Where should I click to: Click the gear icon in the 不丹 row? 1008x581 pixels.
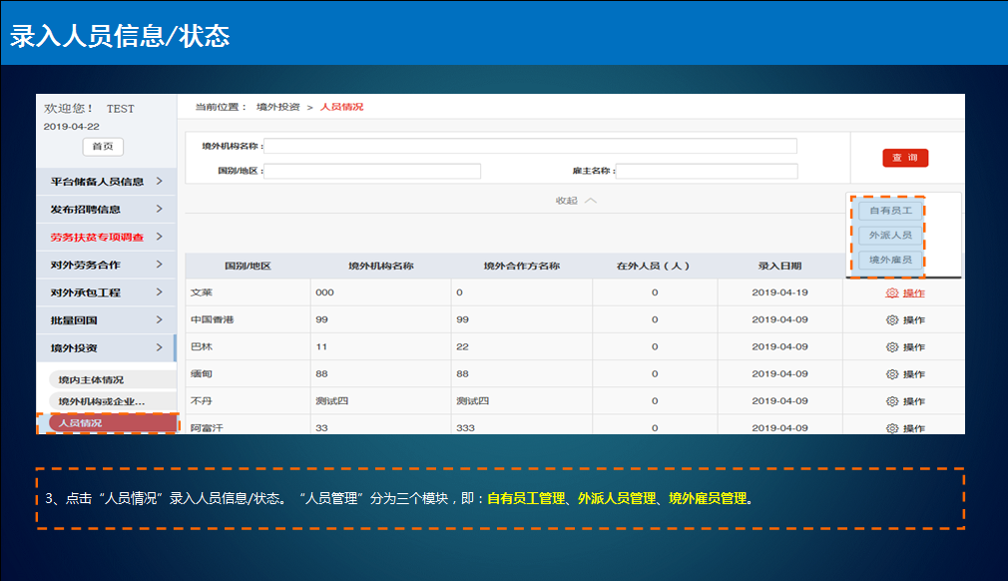(892, 401)
